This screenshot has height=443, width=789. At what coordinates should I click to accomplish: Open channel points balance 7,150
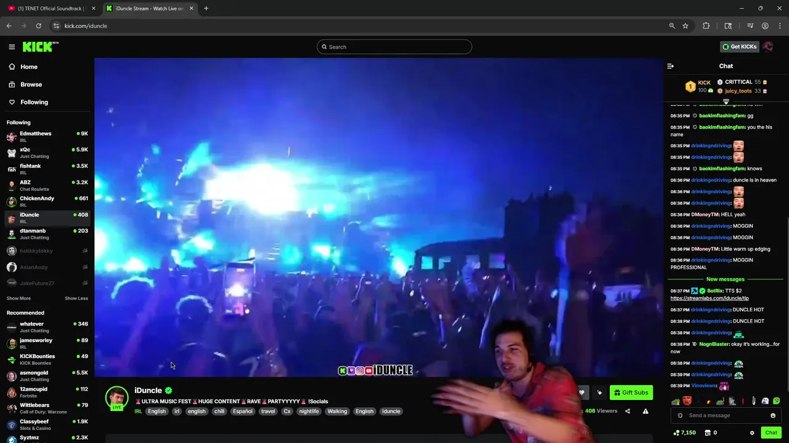coord(685,433)
